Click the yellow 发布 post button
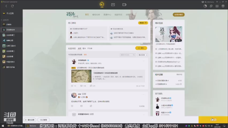This screenshot has height=128, width=228. (x=141, y=48)
